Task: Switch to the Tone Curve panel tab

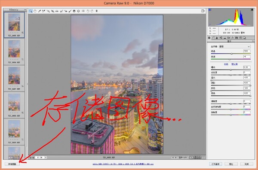Action: click(x=213, y=38)
